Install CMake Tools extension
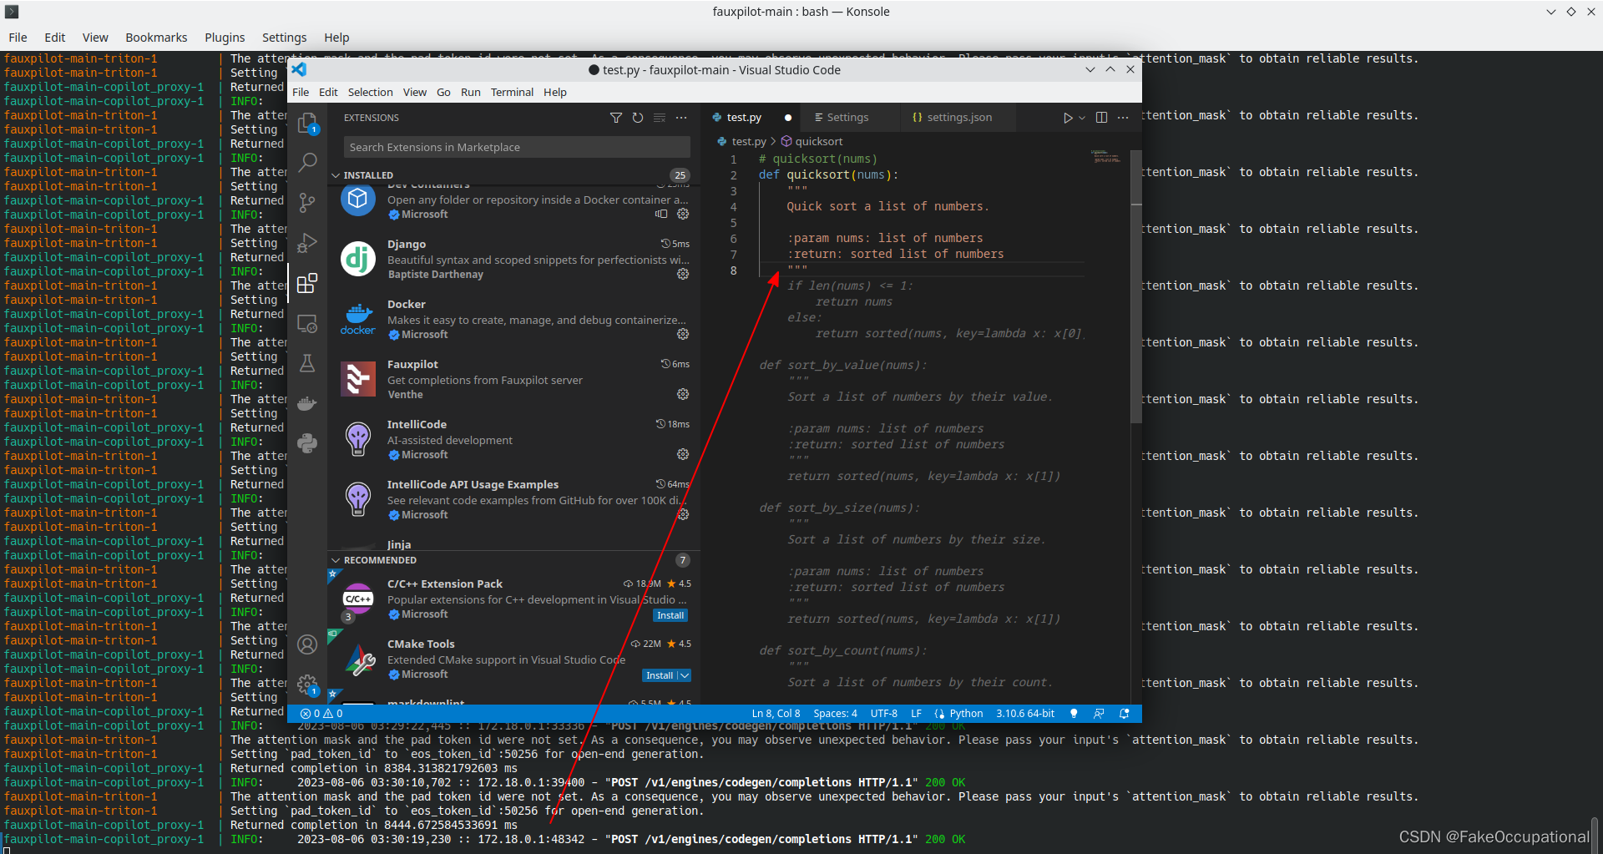Image resolution: width=1603 pixels, height=854 pixels. tap(660, 675)
